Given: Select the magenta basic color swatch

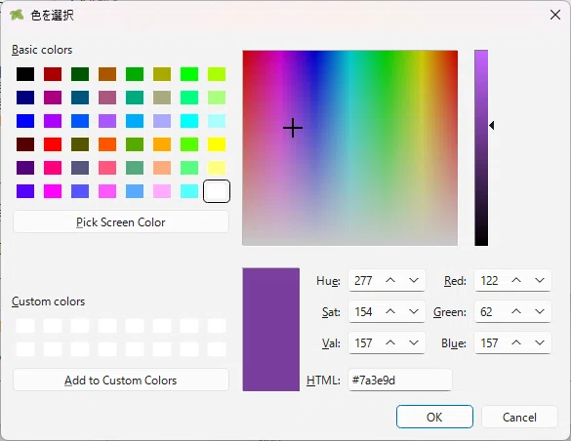Looking at the screenshot, I should (x=53, y=191).
